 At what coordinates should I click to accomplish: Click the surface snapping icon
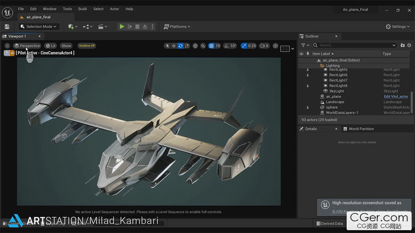(x=203, y=46)
